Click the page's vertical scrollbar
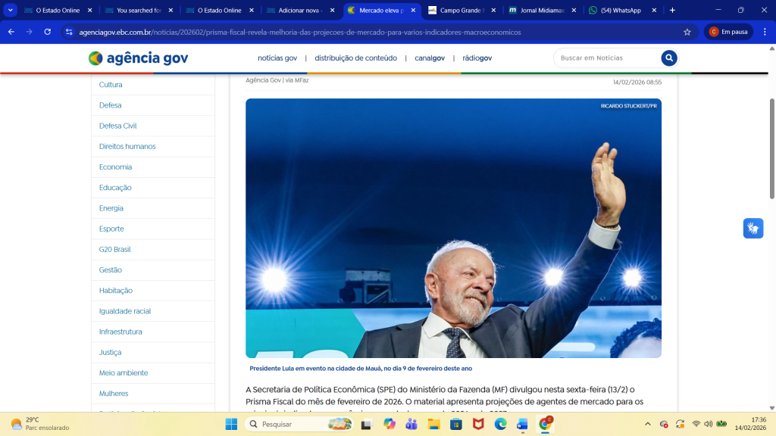The image size is (776, 436). click(x=771, y=151)
